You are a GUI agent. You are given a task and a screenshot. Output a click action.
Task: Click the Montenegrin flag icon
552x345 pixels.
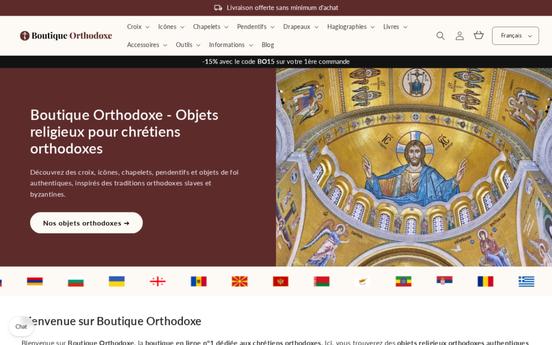point(280,281)
